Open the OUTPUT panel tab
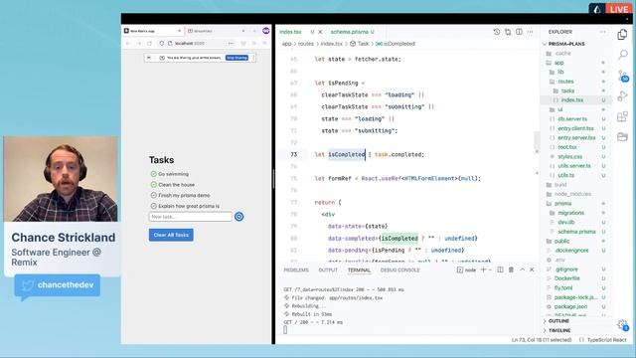 (x=328, y=269)
